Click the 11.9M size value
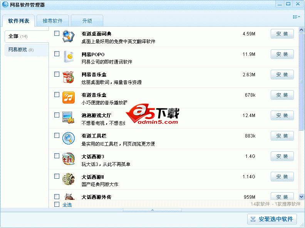This screenshot has width=305, height=228. 249,54
